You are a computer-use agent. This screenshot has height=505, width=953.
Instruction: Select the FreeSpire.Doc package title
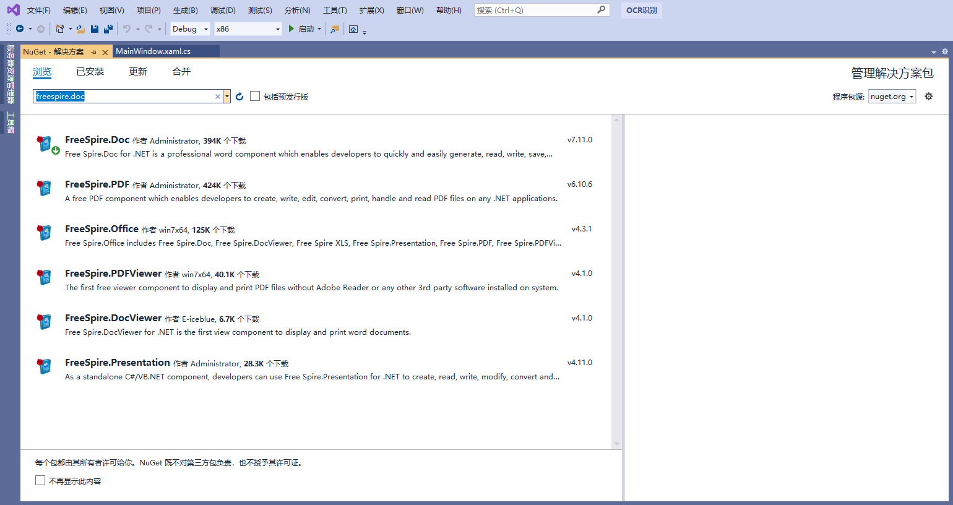pos(97,140)
